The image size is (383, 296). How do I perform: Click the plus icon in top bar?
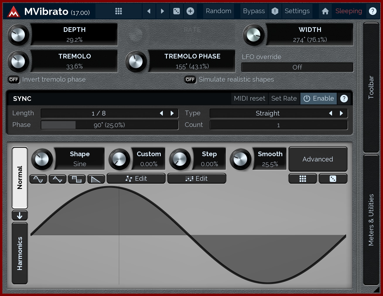coord(190,11)
